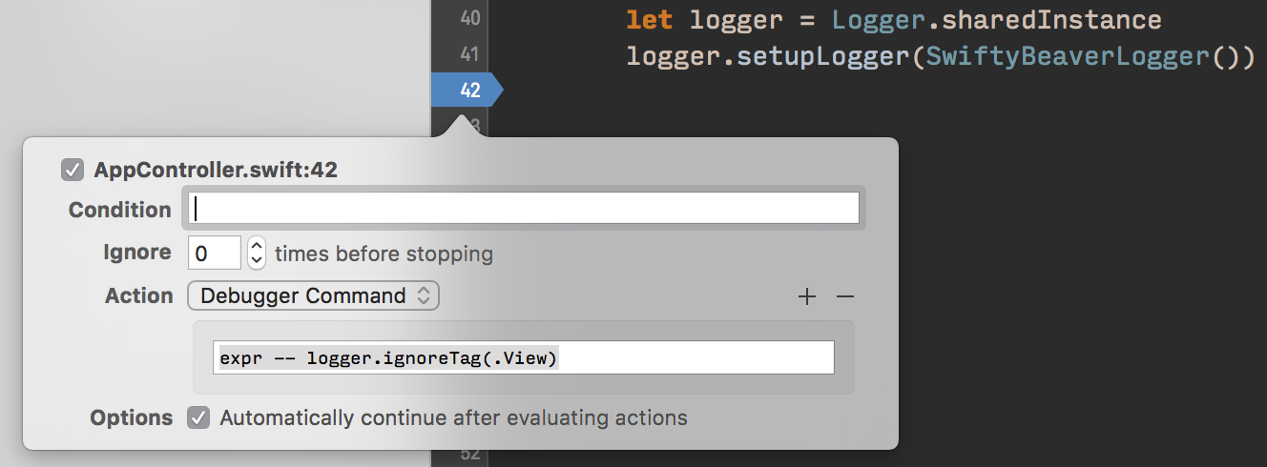Click the let keyword on line 40
Image resolution: width=1267 pixels, height=467 pixels.
650,19
